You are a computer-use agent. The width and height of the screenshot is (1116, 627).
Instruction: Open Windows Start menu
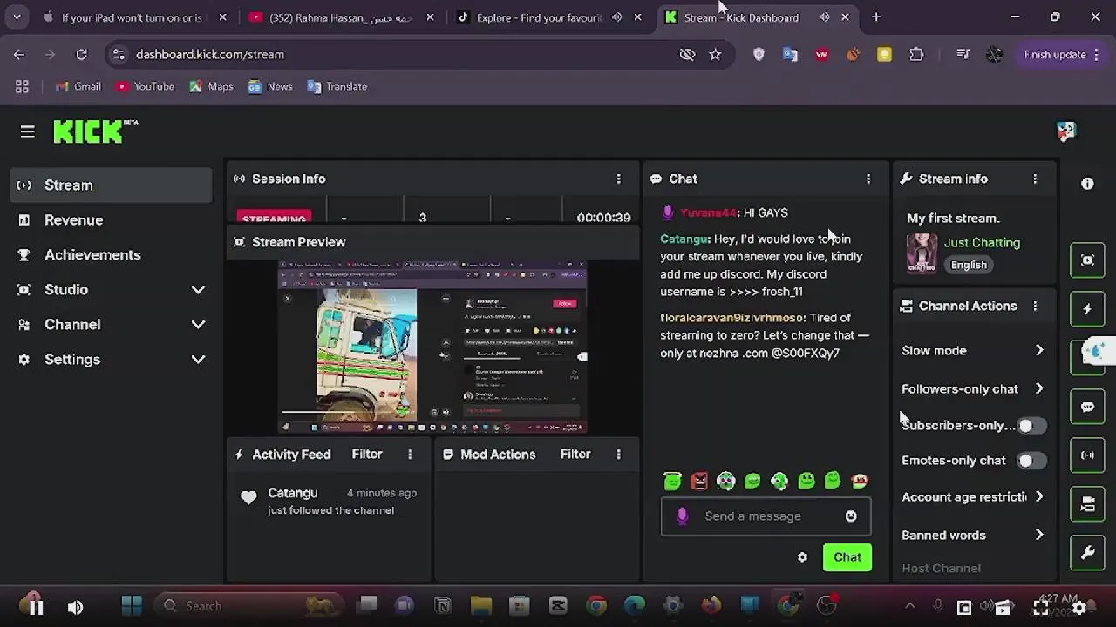point(132,606)
